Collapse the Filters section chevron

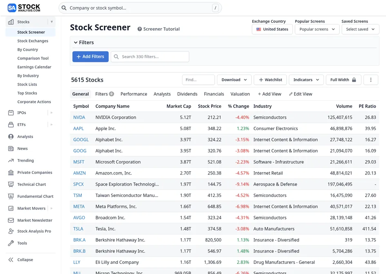[x=76, y=42]
